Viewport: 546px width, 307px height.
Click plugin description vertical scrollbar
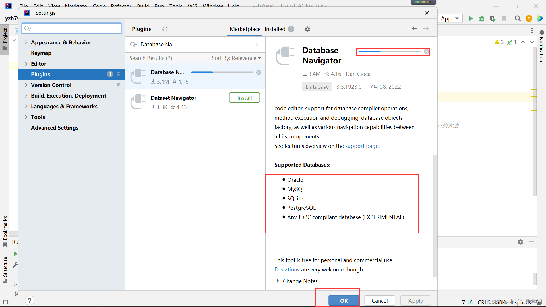(x=435, y=215)
